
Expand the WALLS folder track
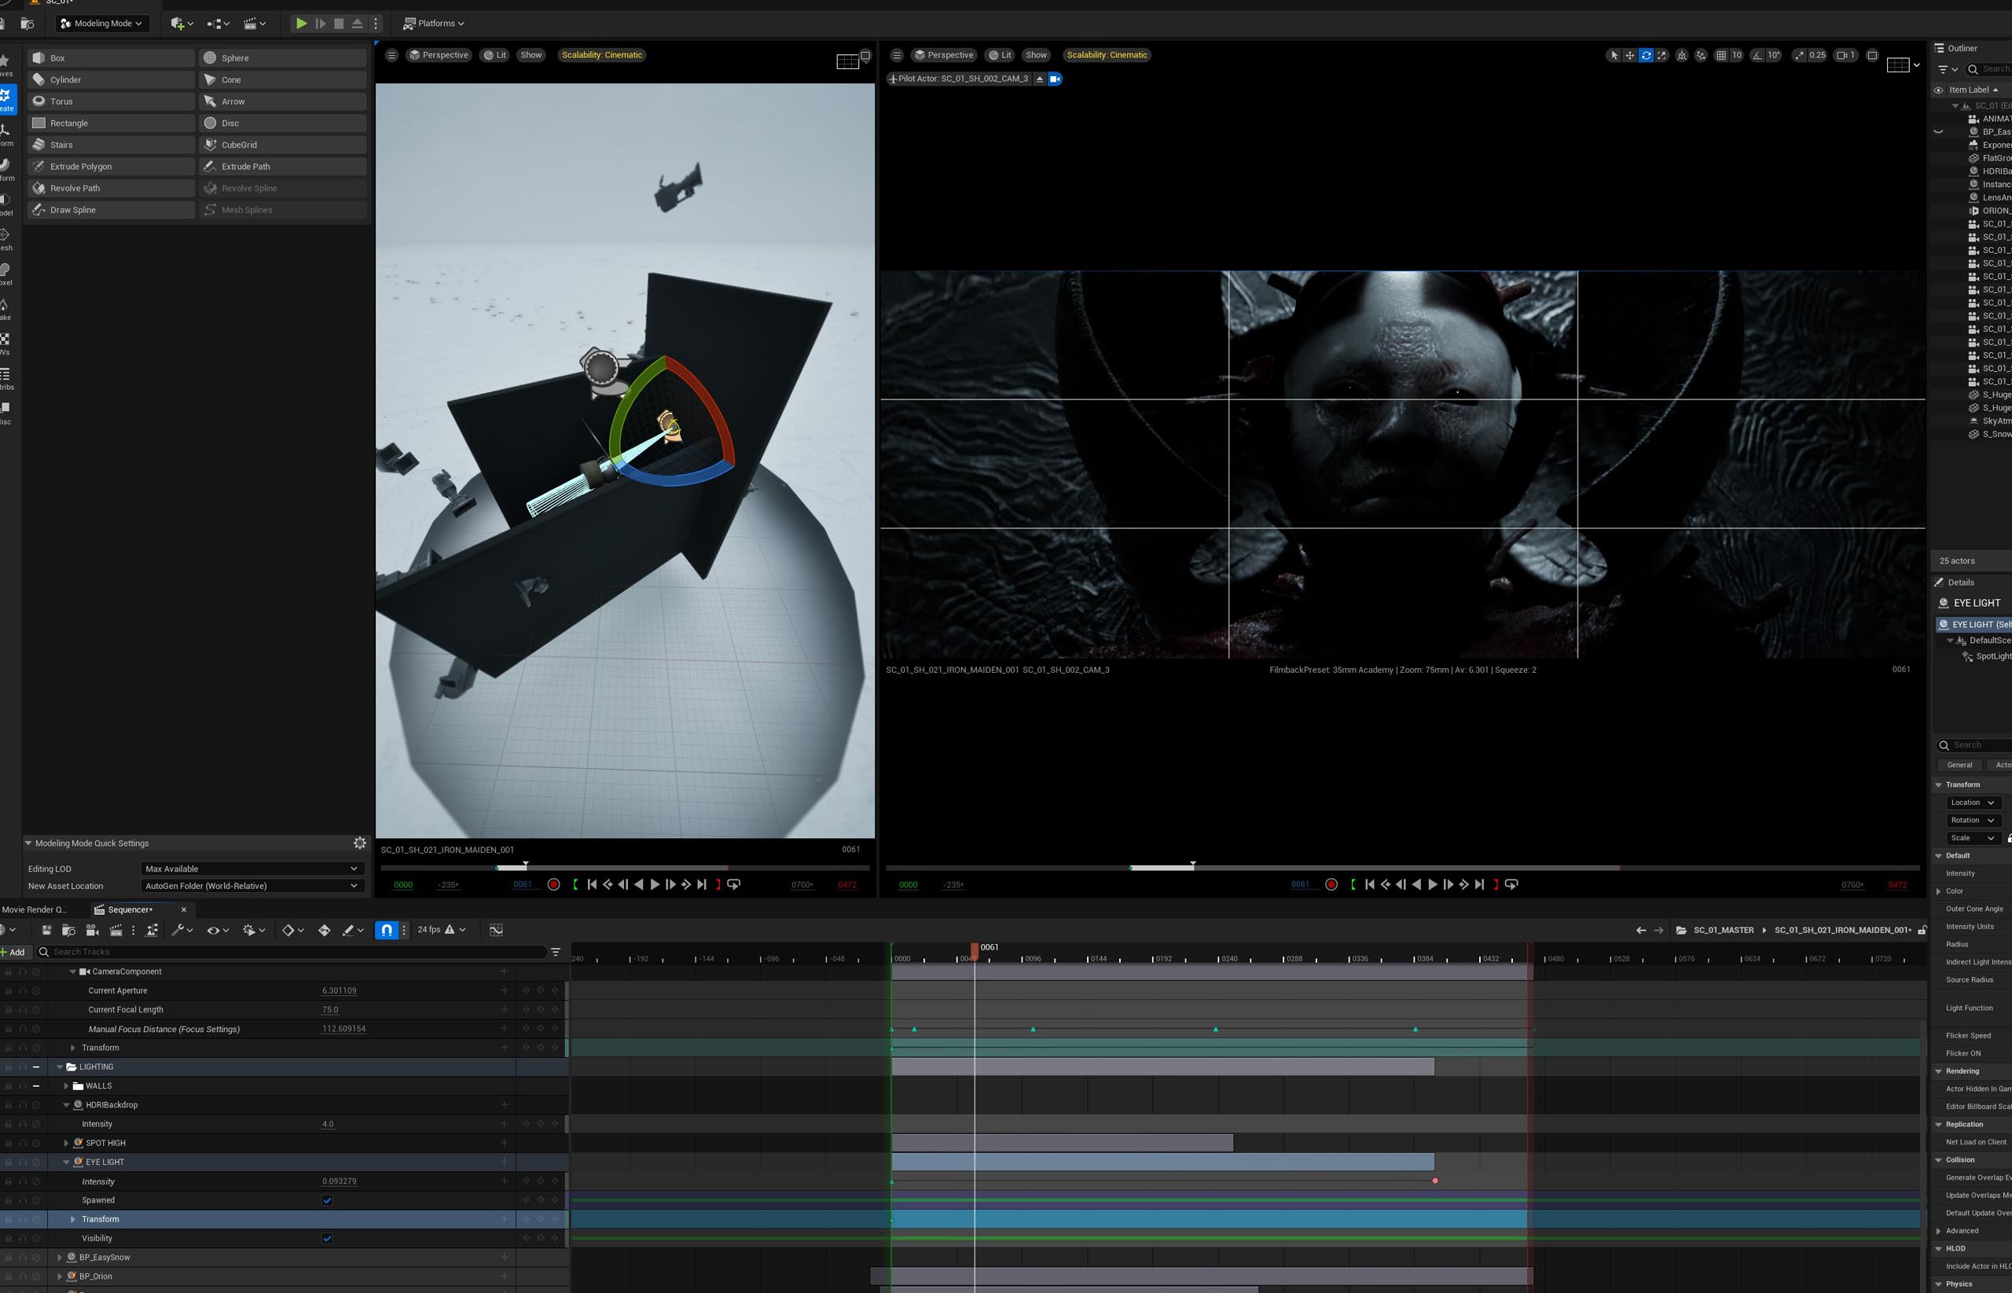point(66,1085)
